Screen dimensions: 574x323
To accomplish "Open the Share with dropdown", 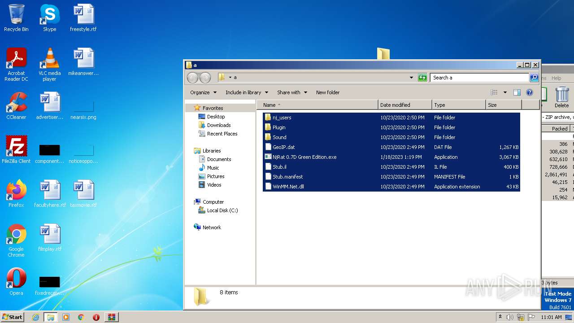I will pos(292,92).
